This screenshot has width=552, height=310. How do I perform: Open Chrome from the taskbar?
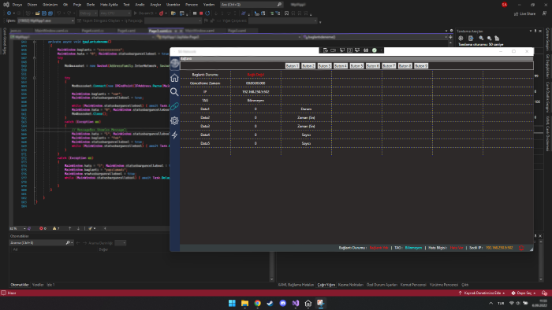(257, 303)
